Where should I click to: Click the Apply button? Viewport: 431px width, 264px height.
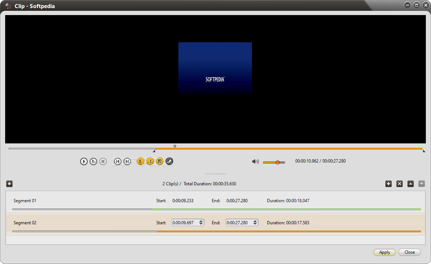(385, 252)
